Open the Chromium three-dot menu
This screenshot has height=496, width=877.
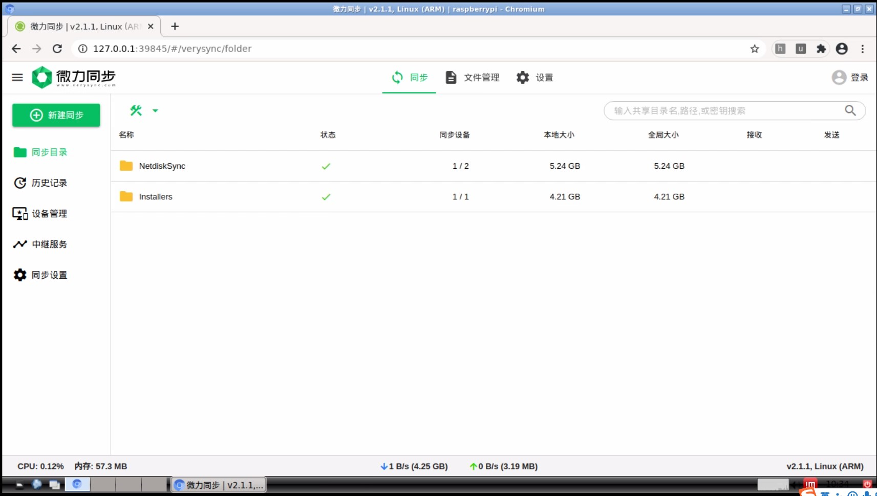click(x=863, y=49)
